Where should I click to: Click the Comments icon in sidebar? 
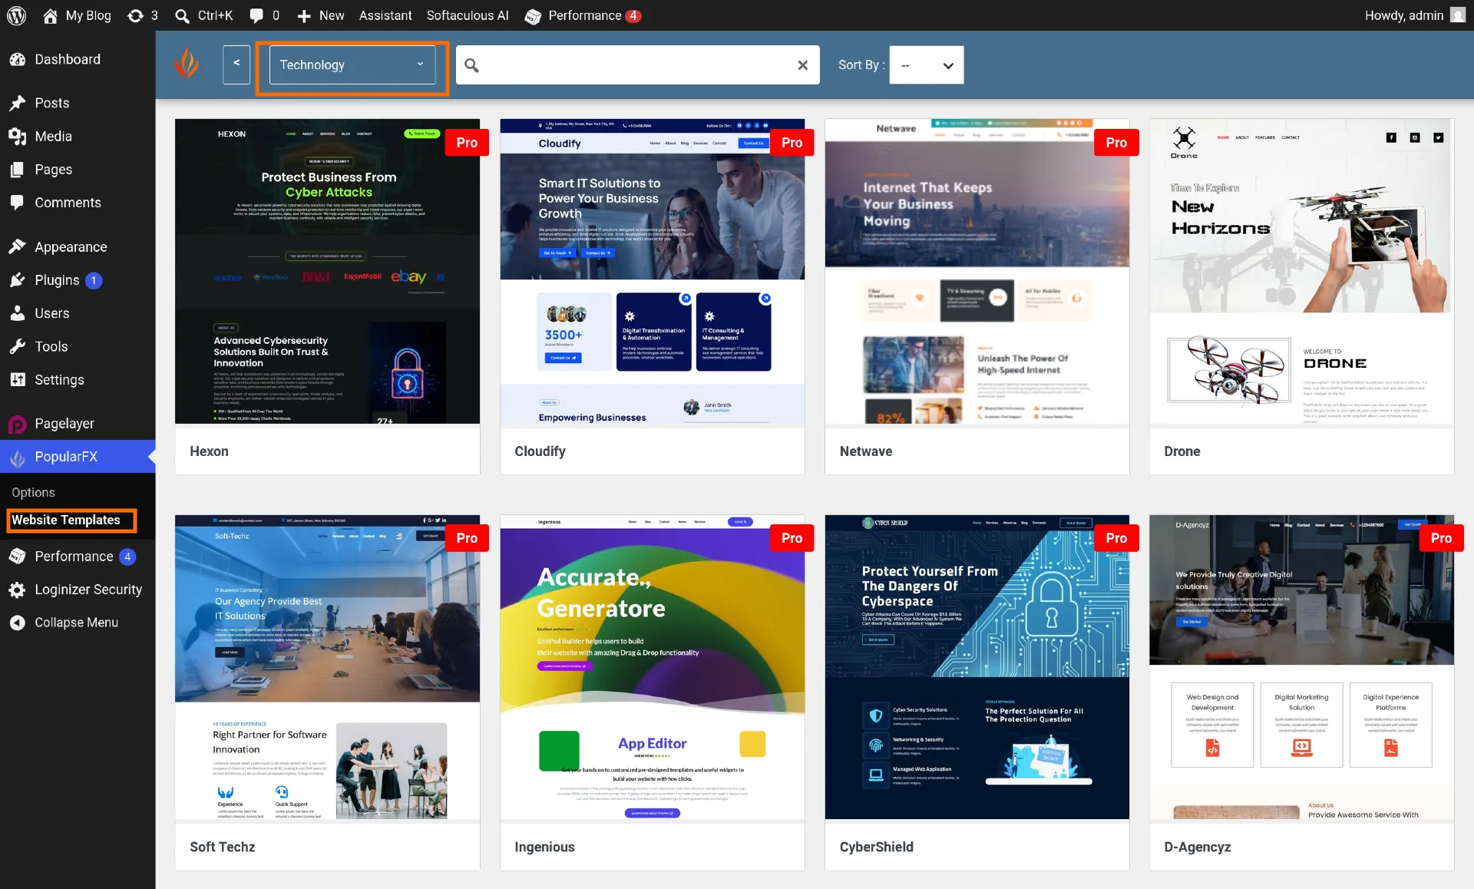(17, 203)
